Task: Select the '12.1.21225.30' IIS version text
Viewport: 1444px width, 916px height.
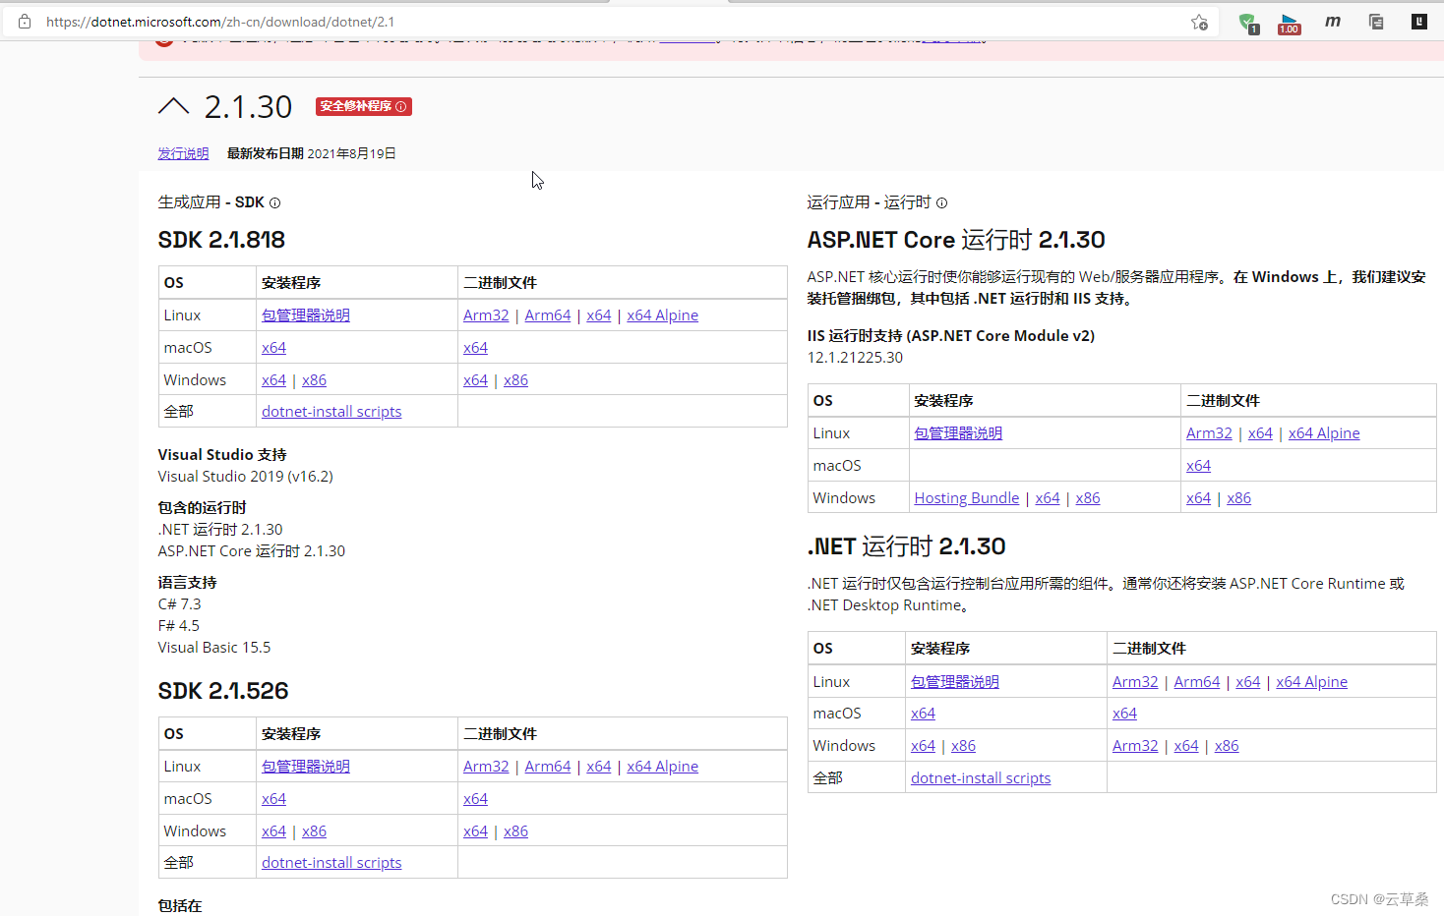Action: (855, 358)
